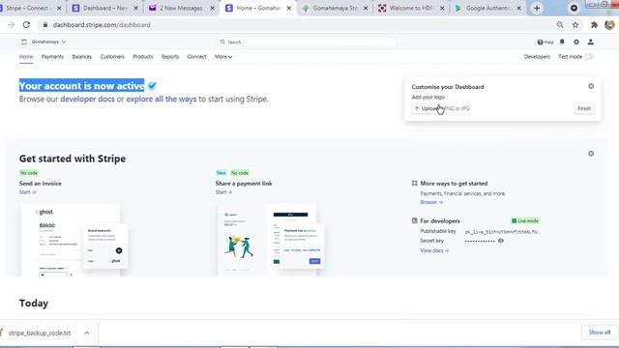Image resolution: width=619 pixels, height=348 pixels.
Task: Dismiss the Customise your Dashboard card
Action: click(591, 86)
